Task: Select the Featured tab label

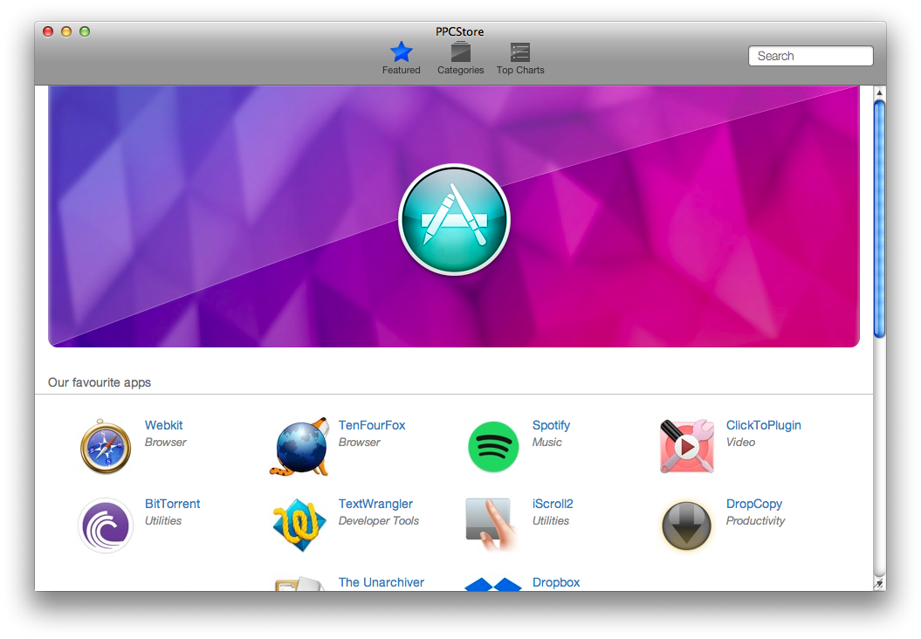Action: [x=402, y=70]
